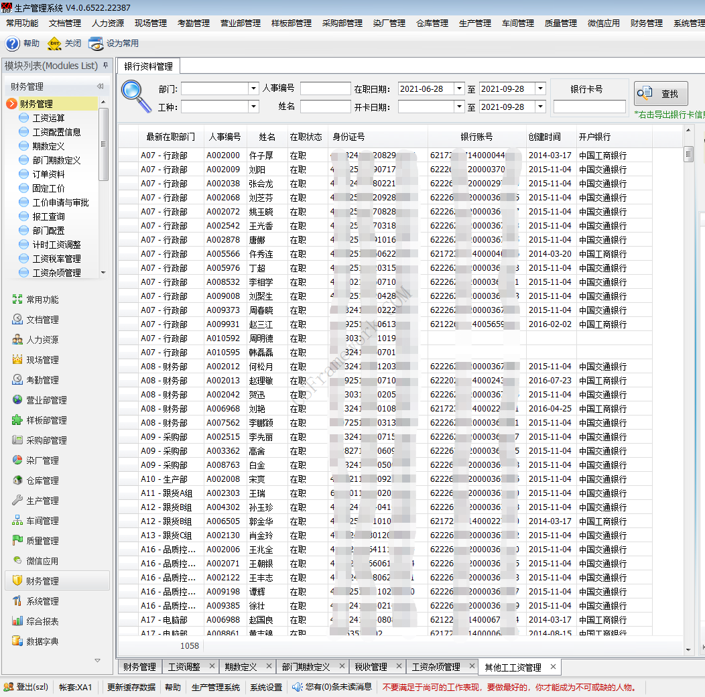Close the 其他工工资管理 tab
Screen dimensions: 705x697
554,666
